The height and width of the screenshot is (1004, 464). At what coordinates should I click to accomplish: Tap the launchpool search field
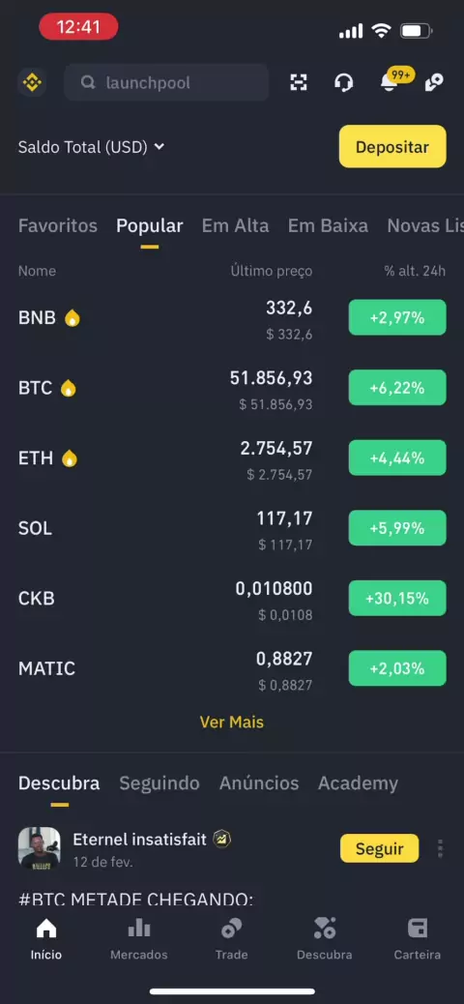(x=166, y=82)
